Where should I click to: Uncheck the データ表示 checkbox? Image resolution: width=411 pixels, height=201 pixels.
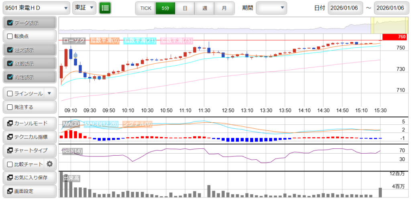click(x=10, y=22)
